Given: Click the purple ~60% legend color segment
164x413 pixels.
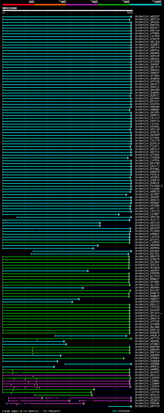Looking at the screenshot, I should click(x=82, y=5).
